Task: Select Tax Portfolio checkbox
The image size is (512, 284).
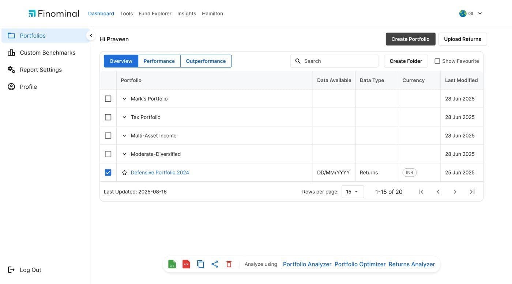Action: pos(108,117)
